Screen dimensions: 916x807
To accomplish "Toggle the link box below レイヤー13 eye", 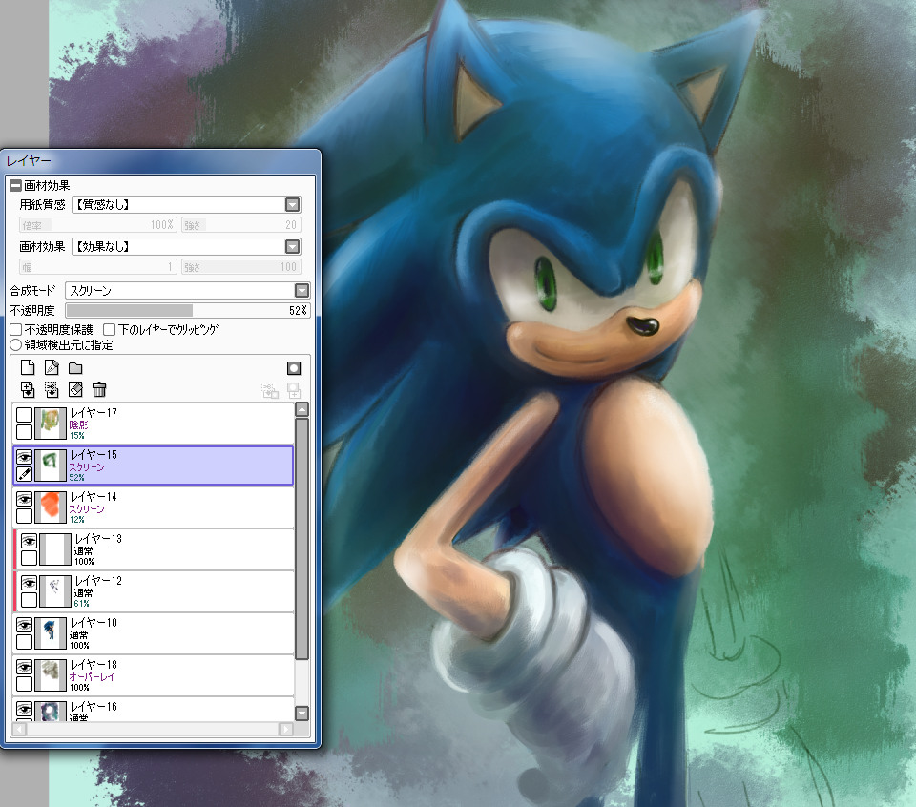I will pos(29,558).
